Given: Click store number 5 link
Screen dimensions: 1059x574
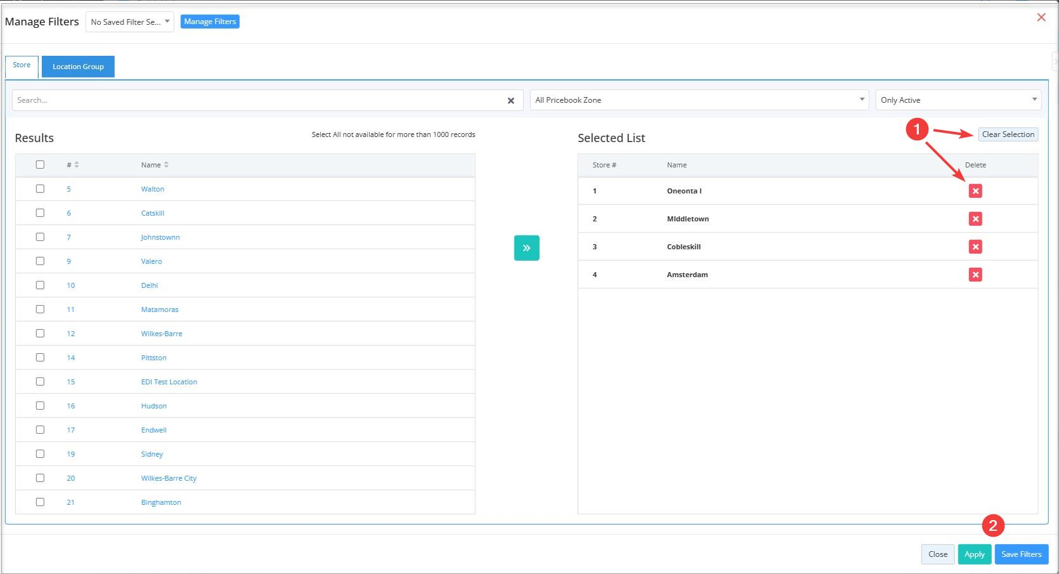Looking at the screenshot, I should 69,189.
